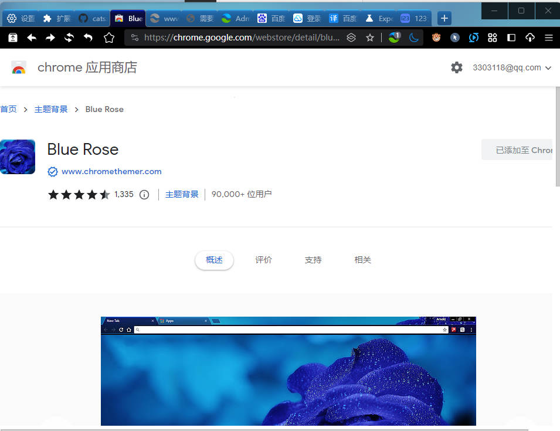The image size is (560, 431).
Task: Click the Blue Rose theme preview screenshot
Action: click(289, 371)
